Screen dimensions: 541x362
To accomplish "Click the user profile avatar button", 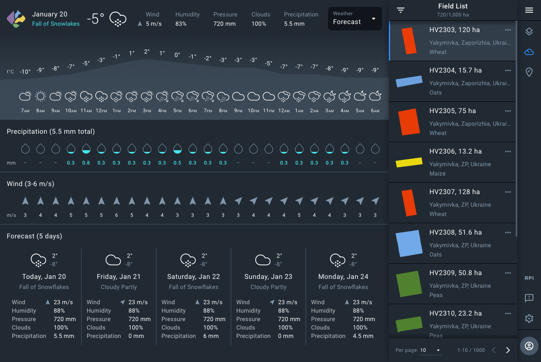I will point(529,346).
